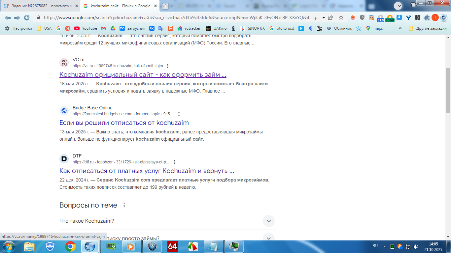Open three-dot menu for VC.ru result

[168, 66]
